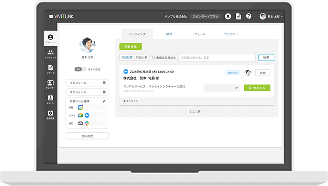Viewport: 328px width, 186px height.
Task: Click the email notification icon
Action: [x=80, y=123]
